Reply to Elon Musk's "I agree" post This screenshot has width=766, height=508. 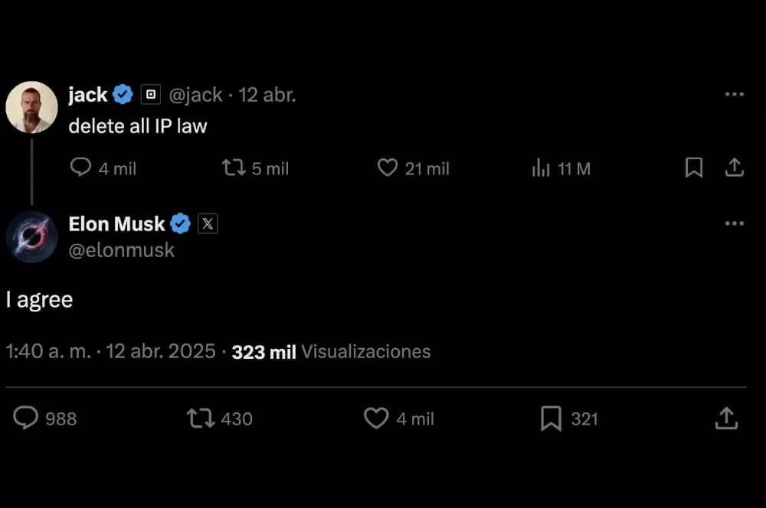27,418
